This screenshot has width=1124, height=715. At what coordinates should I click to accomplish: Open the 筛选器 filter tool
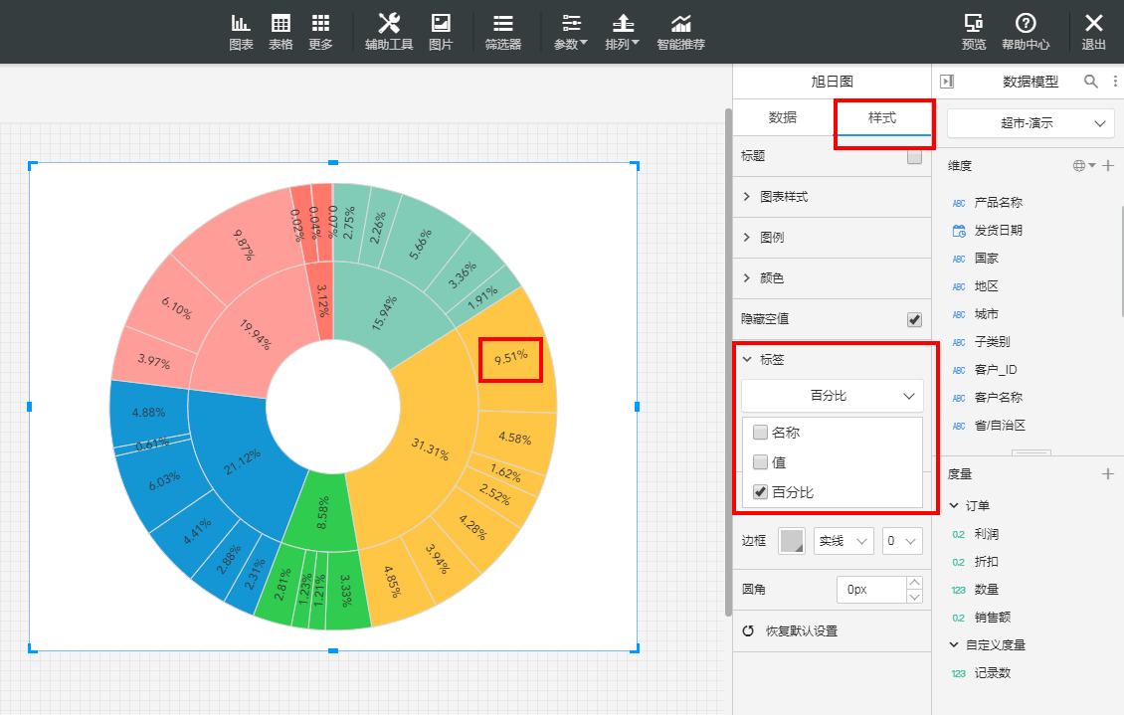point(503,32)
